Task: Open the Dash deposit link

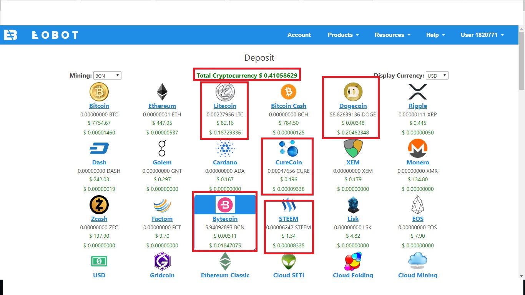Action: (99, 162)
